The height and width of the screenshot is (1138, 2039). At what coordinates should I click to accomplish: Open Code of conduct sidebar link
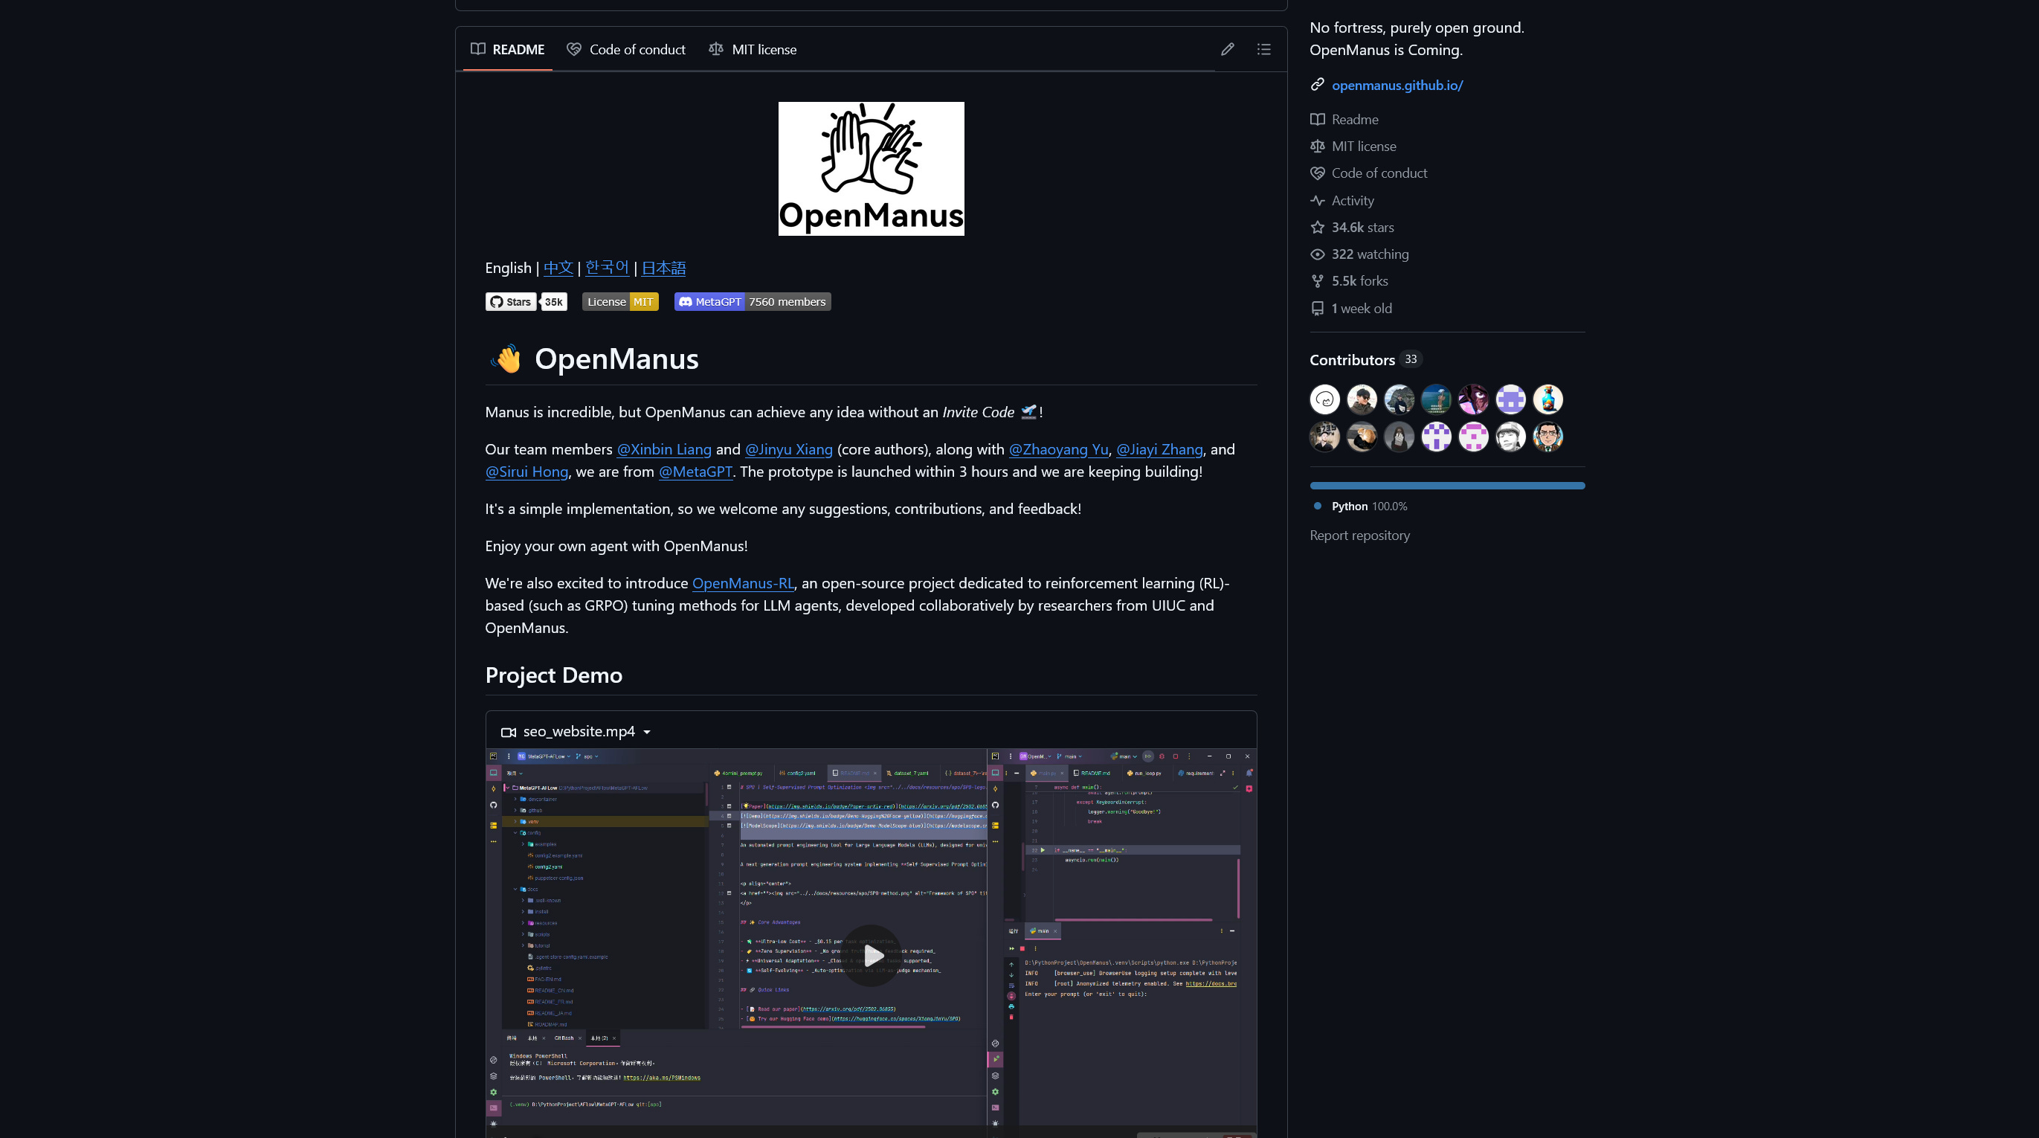tap(1379, 173)
